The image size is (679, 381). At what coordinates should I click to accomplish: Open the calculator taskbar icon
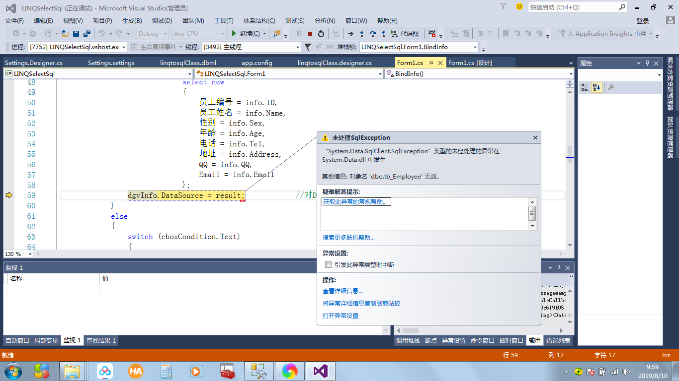tap(166, 371)
